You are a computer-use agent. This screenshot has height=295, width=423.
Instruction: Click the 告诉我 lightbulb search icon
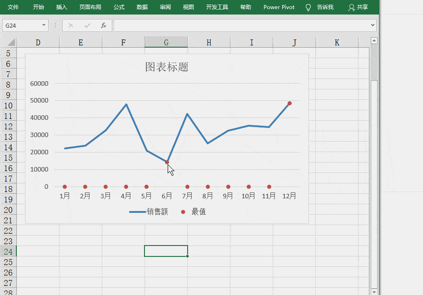pyautogui.click(x=308, y=7)
